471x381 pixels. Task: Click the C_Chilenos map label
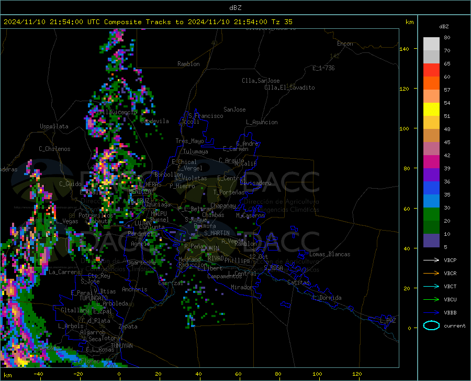coord(54,149)
